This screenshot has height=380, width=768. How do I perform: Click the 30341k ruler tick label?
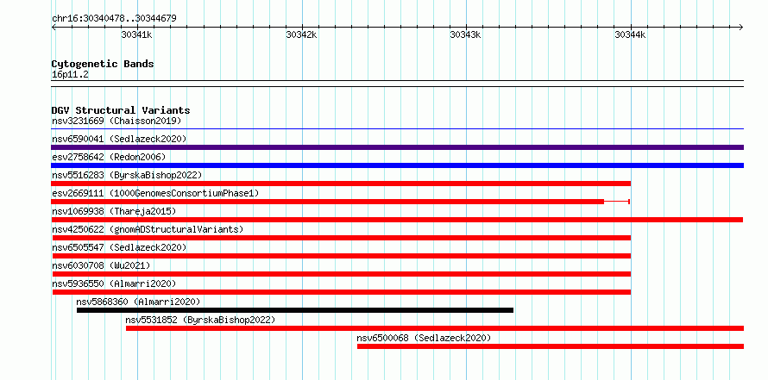click(136, 34)
